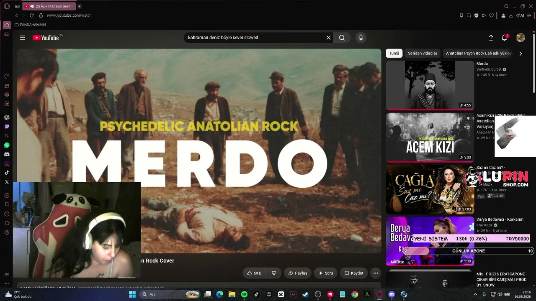Open TikTok in the Opera sidebar

(7, 173)
